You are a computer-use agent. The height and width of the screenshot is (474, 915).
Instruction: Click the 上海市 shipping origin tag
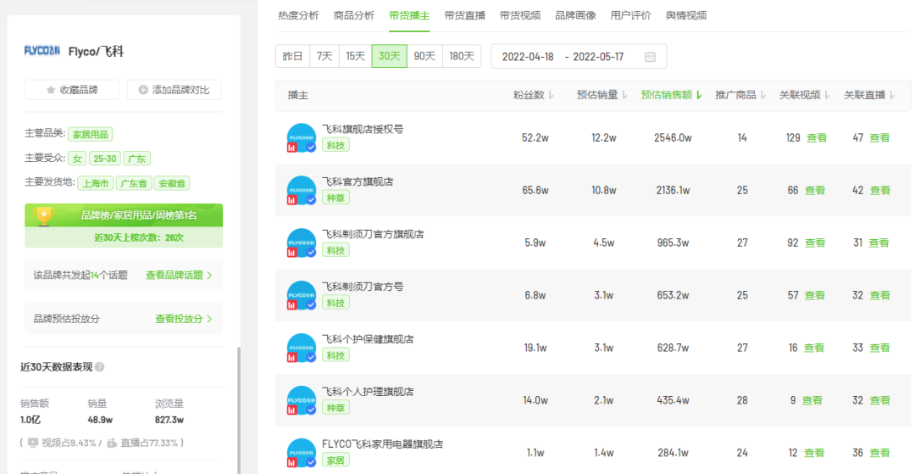(96, 183)
